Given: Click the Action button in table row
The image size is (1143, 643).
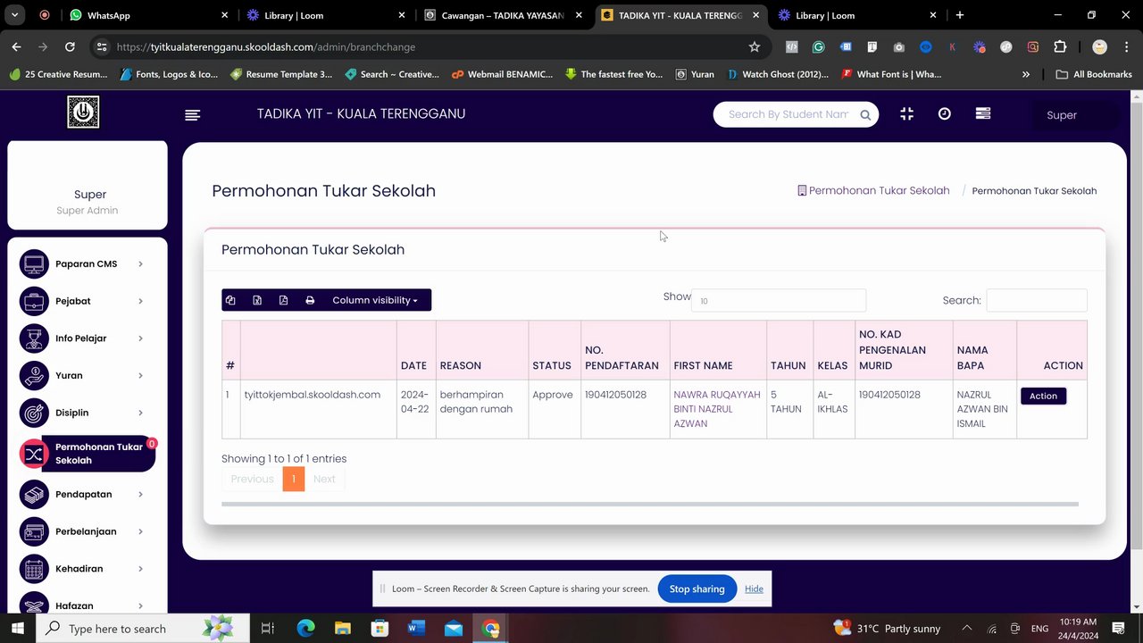Looking at the screenshot, I should pyautogui.click(x=1043, y=396).
